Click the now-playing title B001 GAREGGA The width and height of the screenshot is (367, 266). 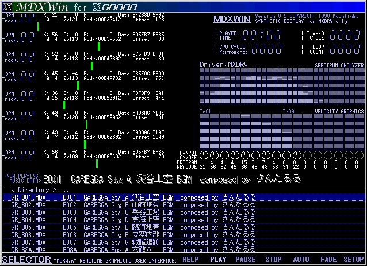click(172, 179)
